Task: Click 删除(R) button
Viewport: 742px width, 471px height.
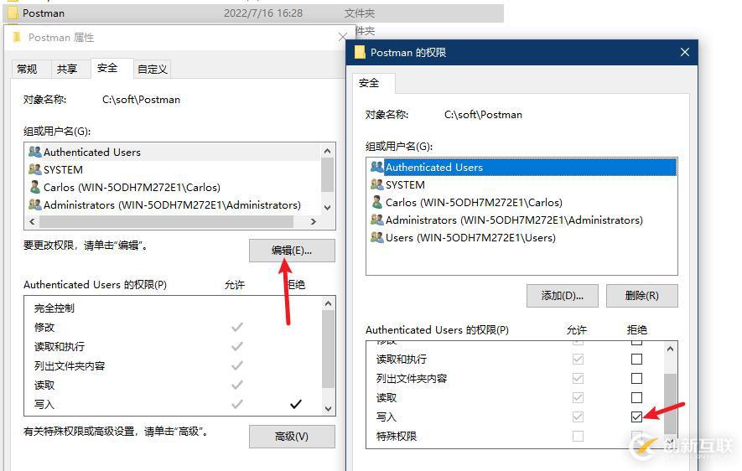Action: click(641, 296)
